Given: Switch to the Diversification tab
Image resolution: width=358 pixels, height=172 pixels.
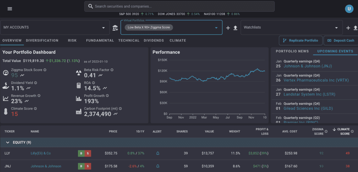Looking at the screenshot, I should (x=42, y=41).
